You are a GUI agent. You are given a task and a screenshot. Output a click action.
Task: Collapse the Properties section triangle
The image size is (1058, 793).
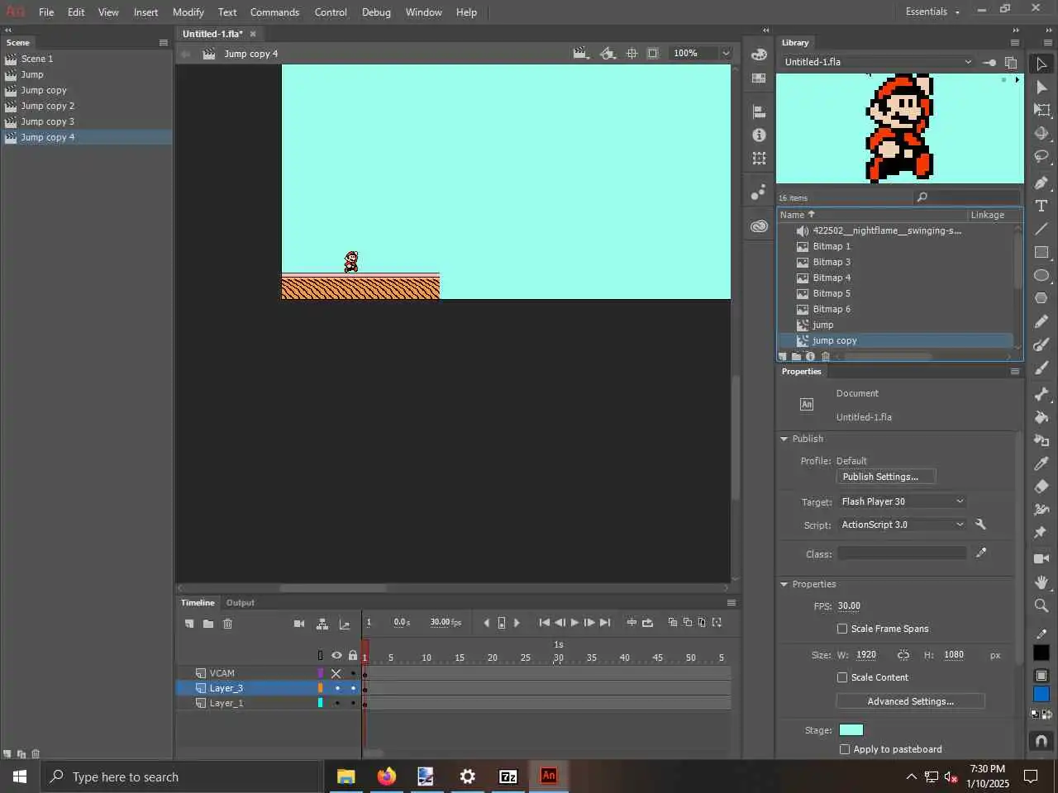pos(784,584)
